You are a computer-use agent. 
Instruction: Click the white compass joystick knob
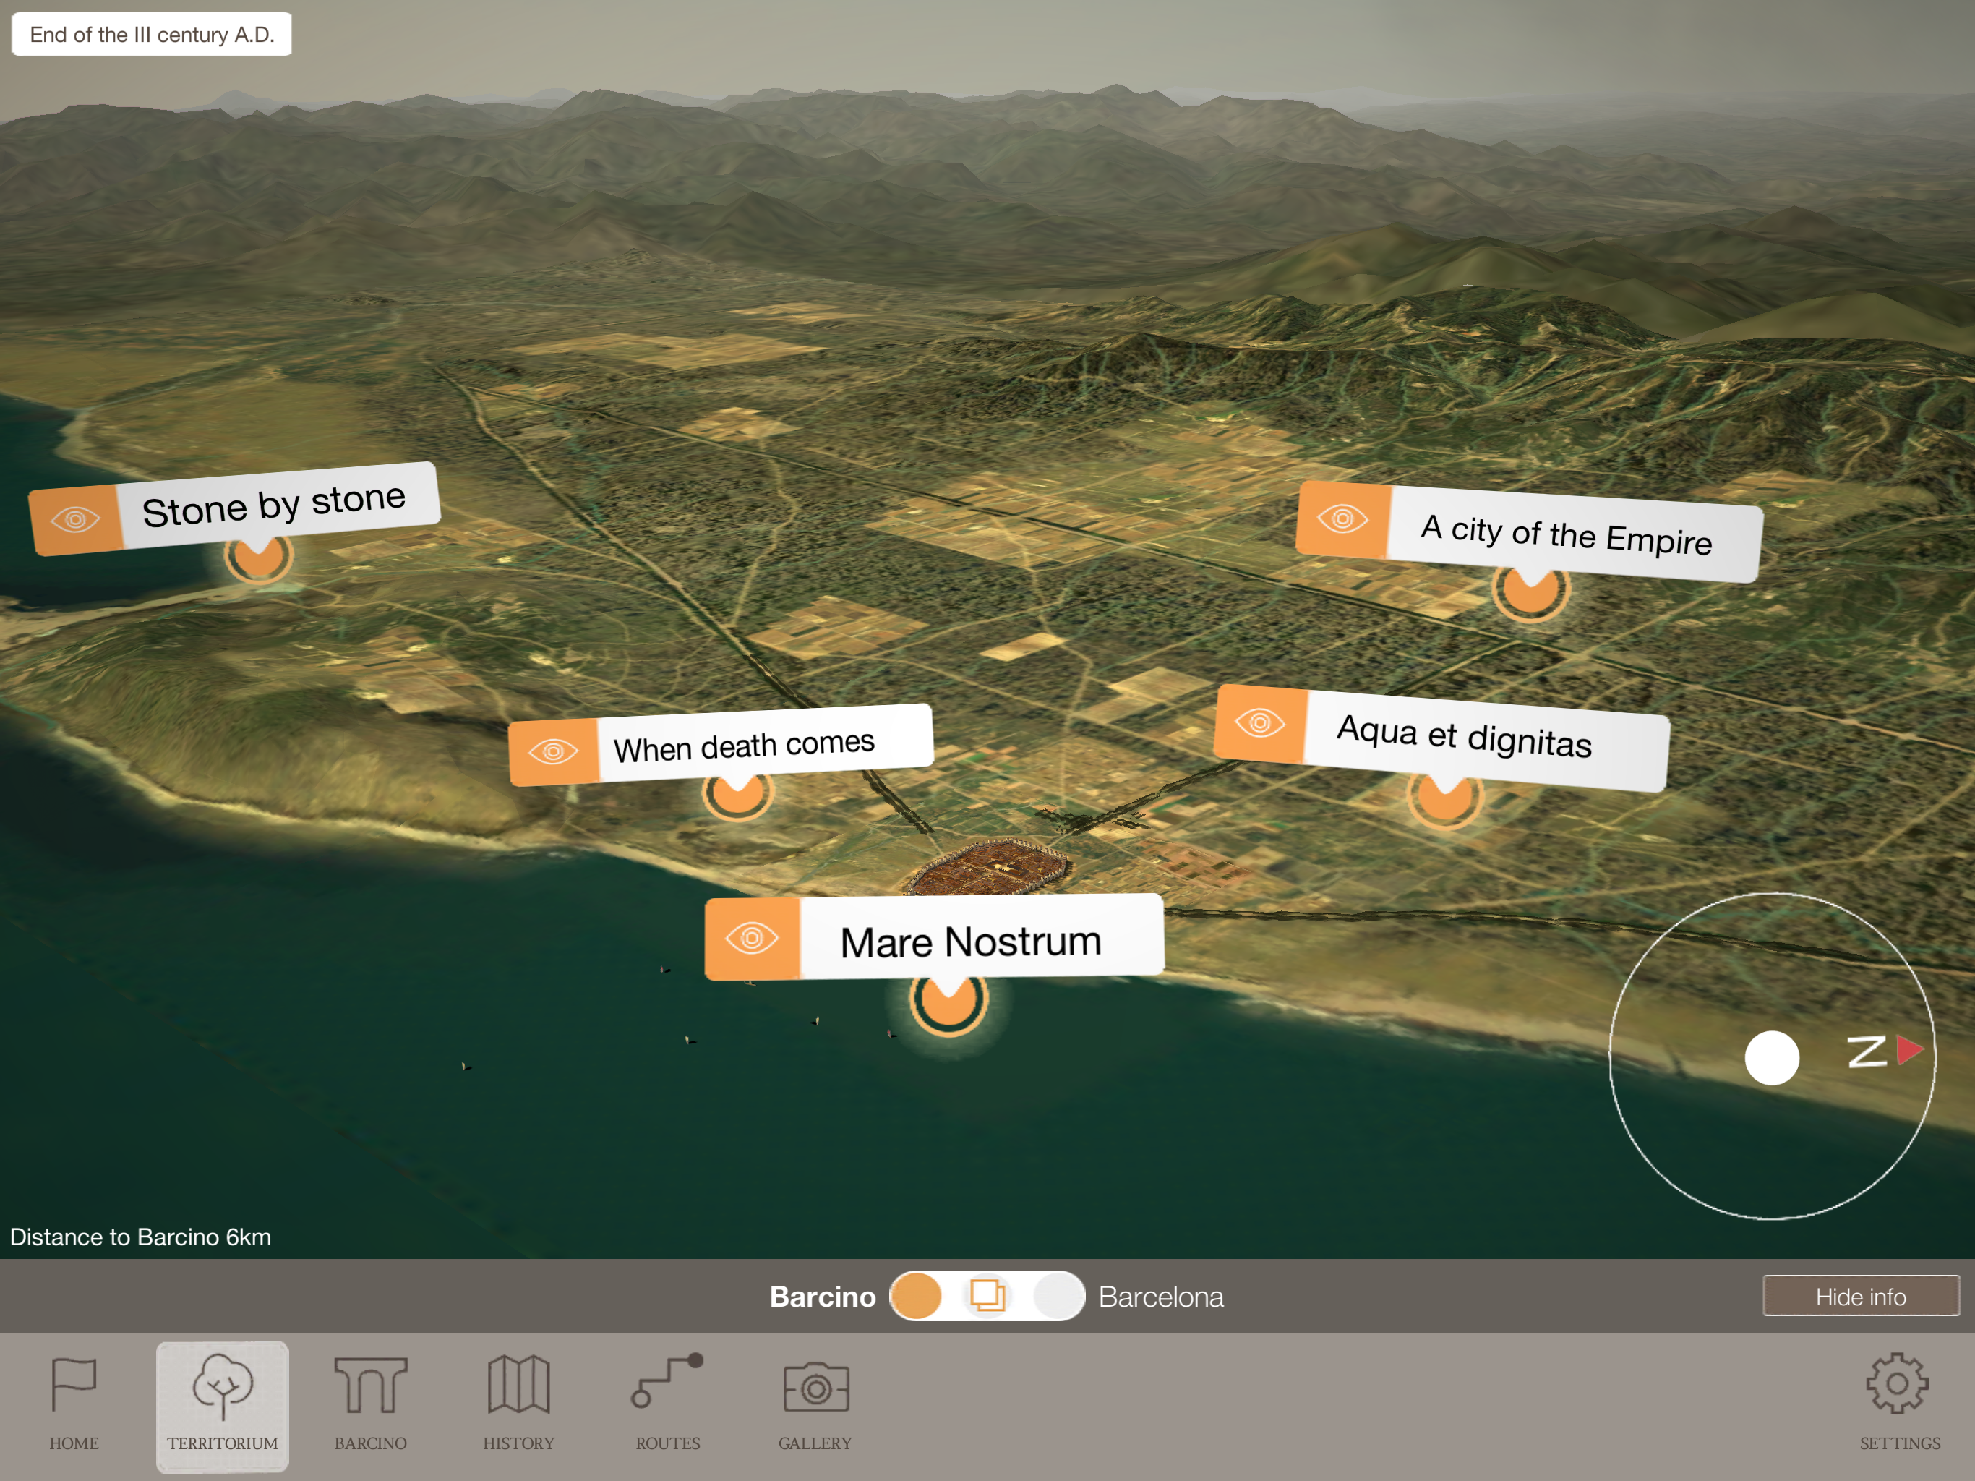coord(1771,1059)
